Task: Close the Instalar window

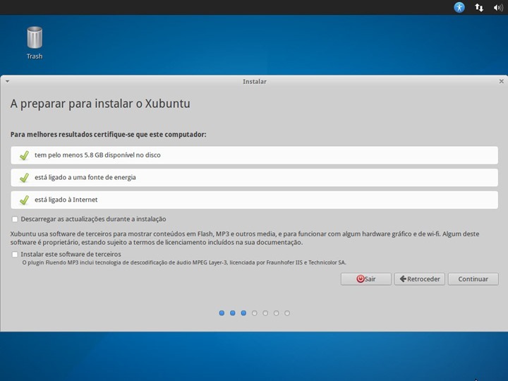Action: [x=501, y=81]
